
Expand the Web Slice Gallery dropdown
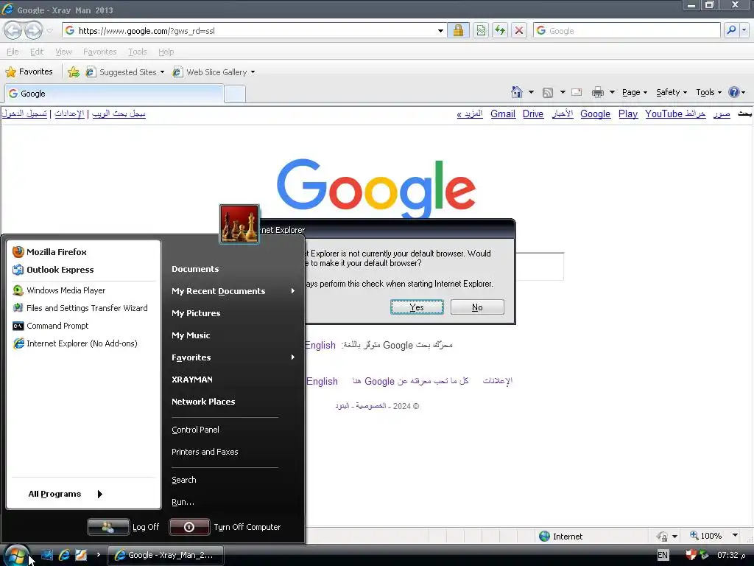click(253, 72)
